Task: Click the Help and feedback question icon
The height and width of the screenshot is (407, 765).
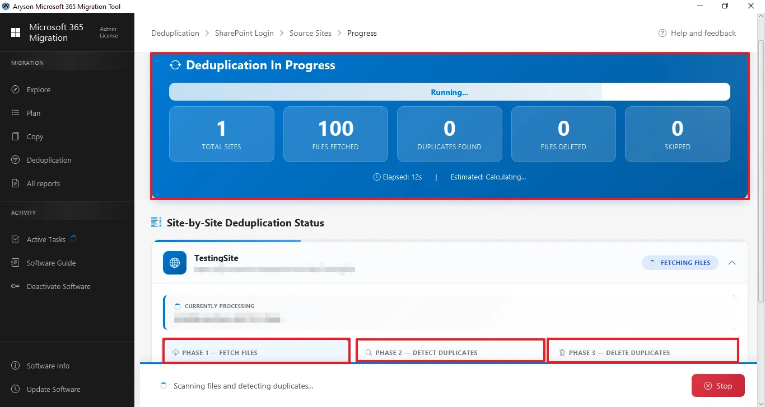Action: [x=663, y=33]
